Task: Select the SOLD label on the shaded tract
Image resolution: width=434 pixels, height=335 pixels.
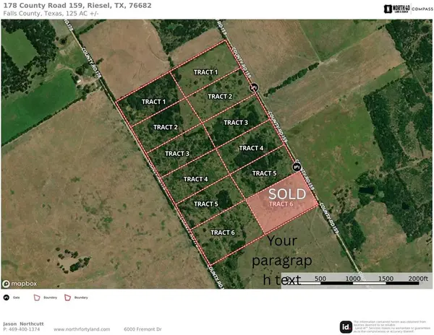Action: coord(287,194)
